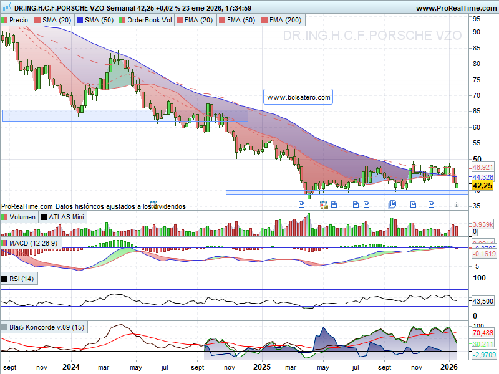Click the RSI value label 43,500

pos(483,301)
